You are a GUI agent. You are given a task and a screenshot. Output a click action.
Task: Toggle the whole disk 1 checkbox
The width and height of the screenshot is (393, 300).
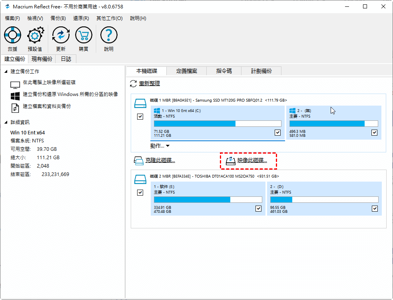pos(140,116)
